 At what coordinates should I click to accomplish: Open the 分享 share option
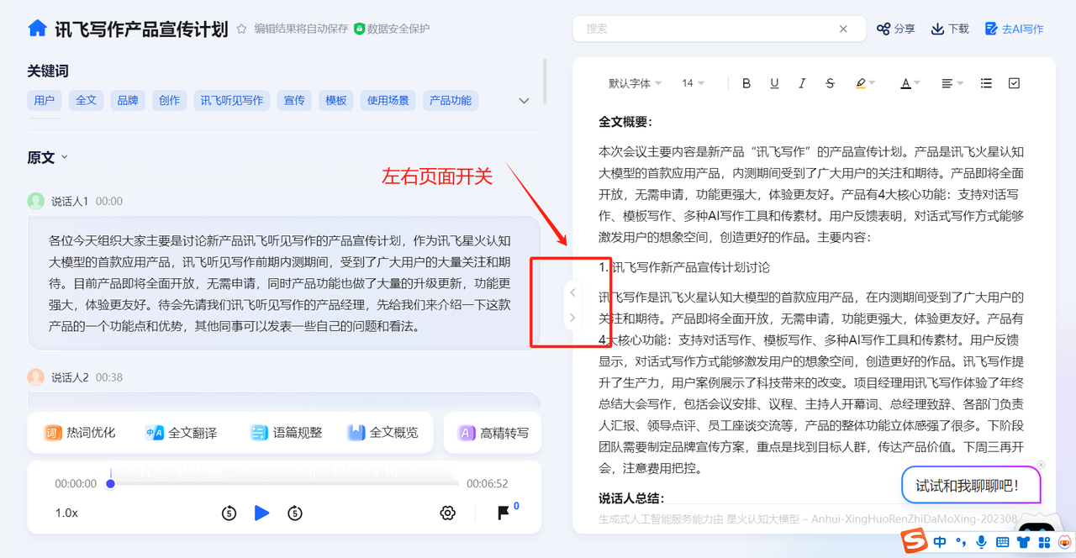(895, 29)
